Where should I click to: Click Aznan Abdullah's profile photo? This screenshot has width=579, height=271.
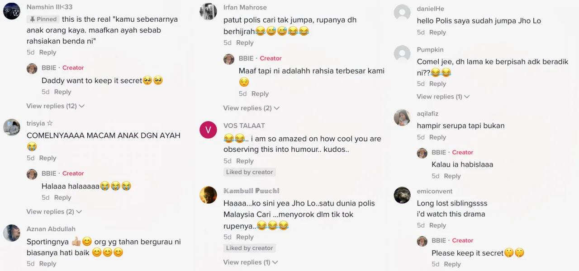[x=12, y=233]
